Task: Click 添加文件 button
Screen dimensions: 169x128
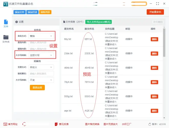Action: [x=19, y=12]
